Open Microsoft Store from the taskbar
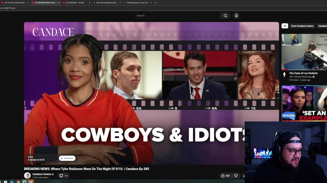Viewport: 327px width, 183px height. click(x=5, y=182)
